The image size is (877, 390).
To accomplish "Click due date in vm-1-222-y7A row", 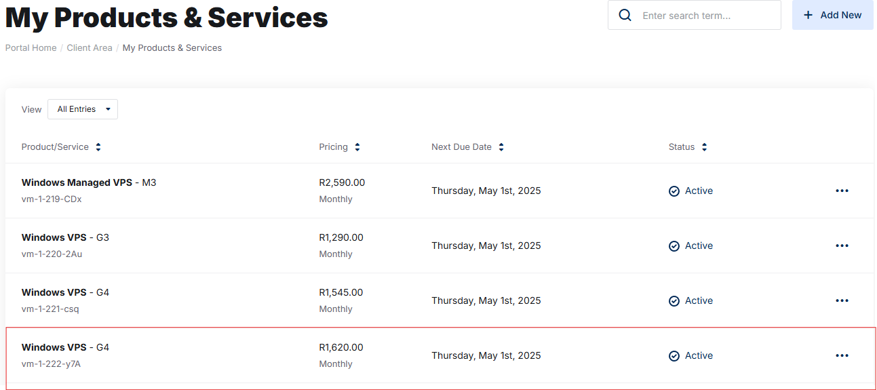I will 486,355.
